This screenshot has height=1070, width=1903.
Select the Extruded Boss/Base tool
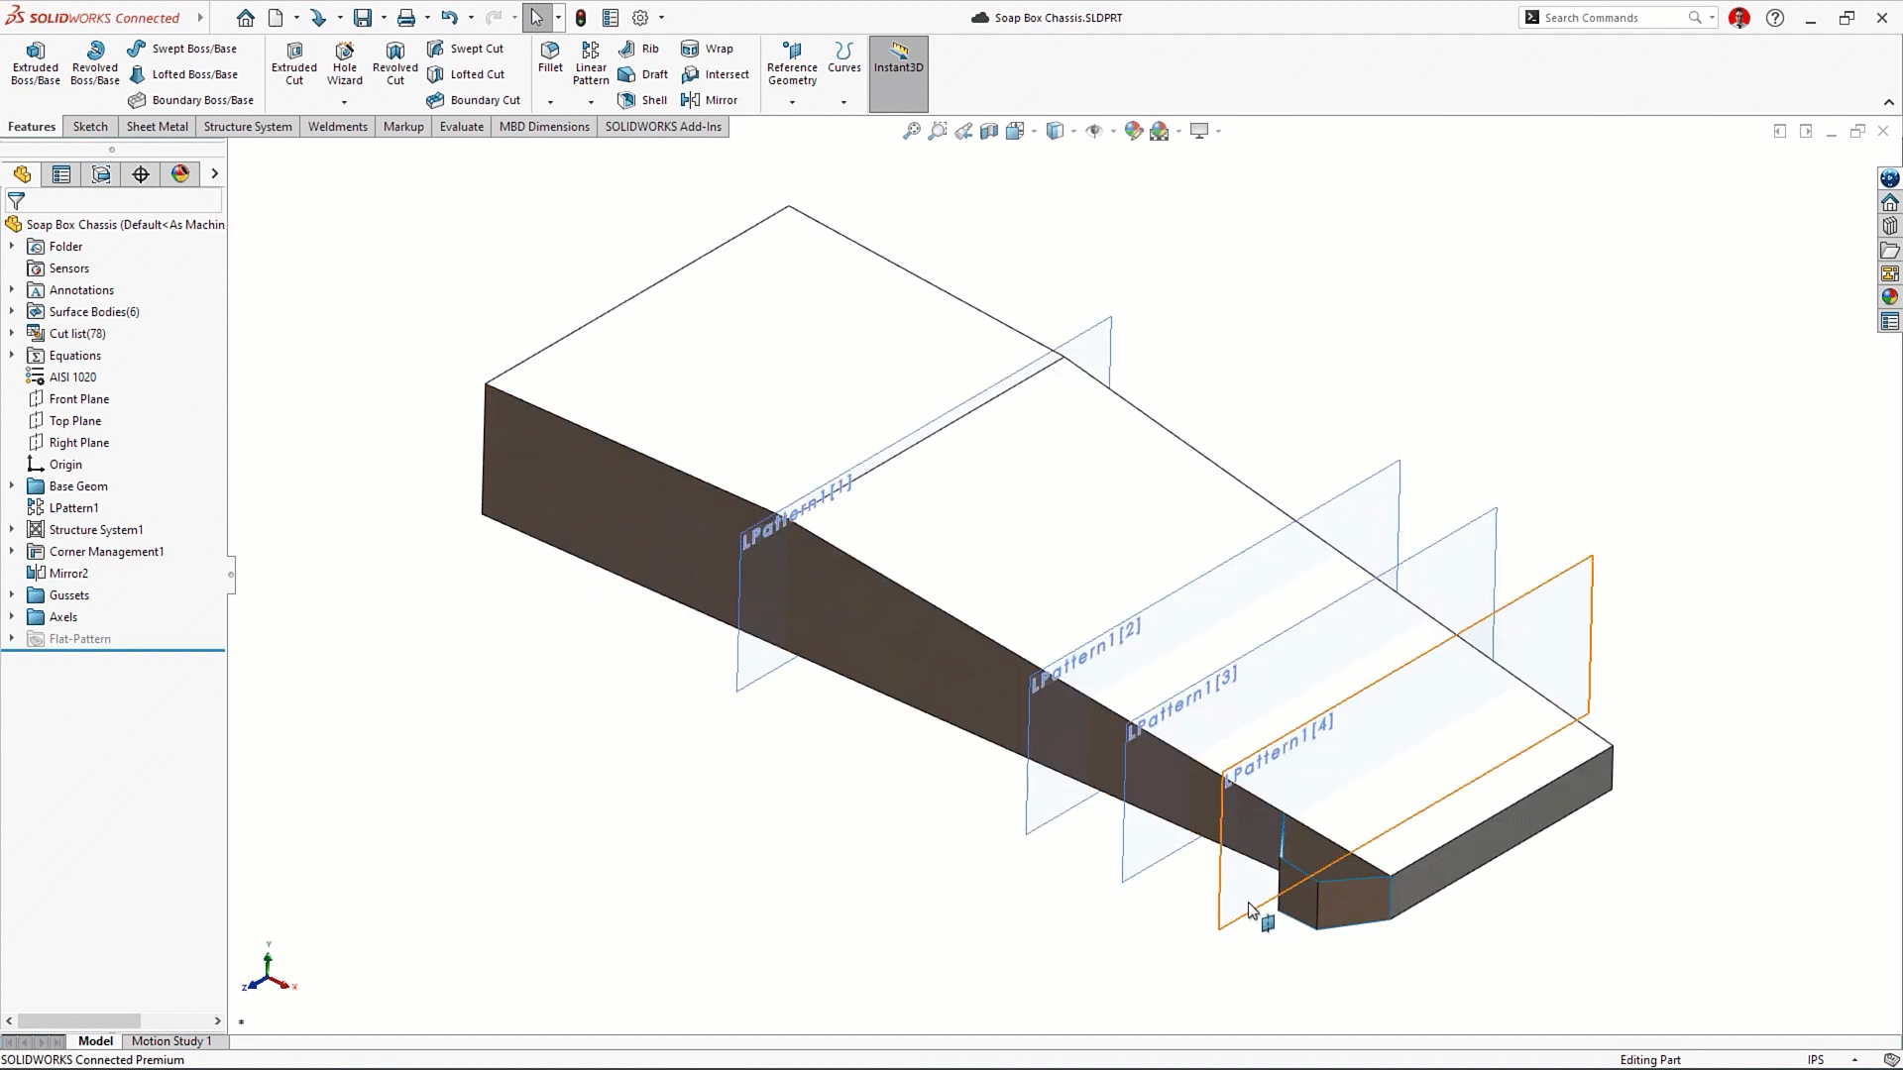pyautogui.click(x=36, y=63)
